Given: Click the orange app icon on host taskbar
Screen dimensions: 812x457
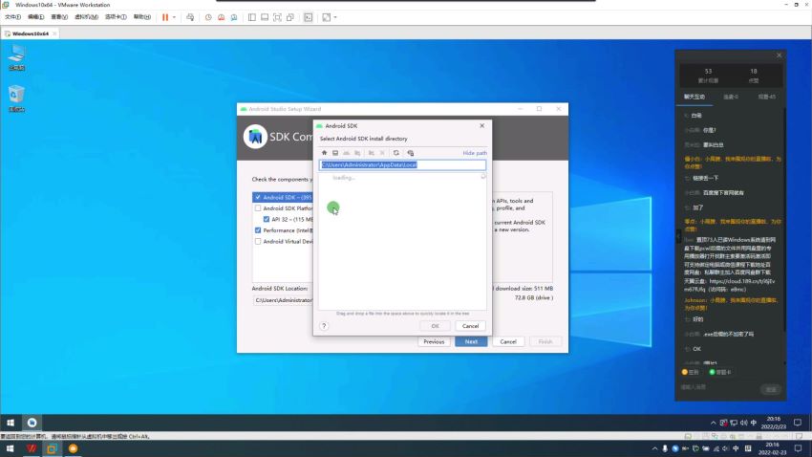Looking at the screenshot, I should (x=73, y=448).
